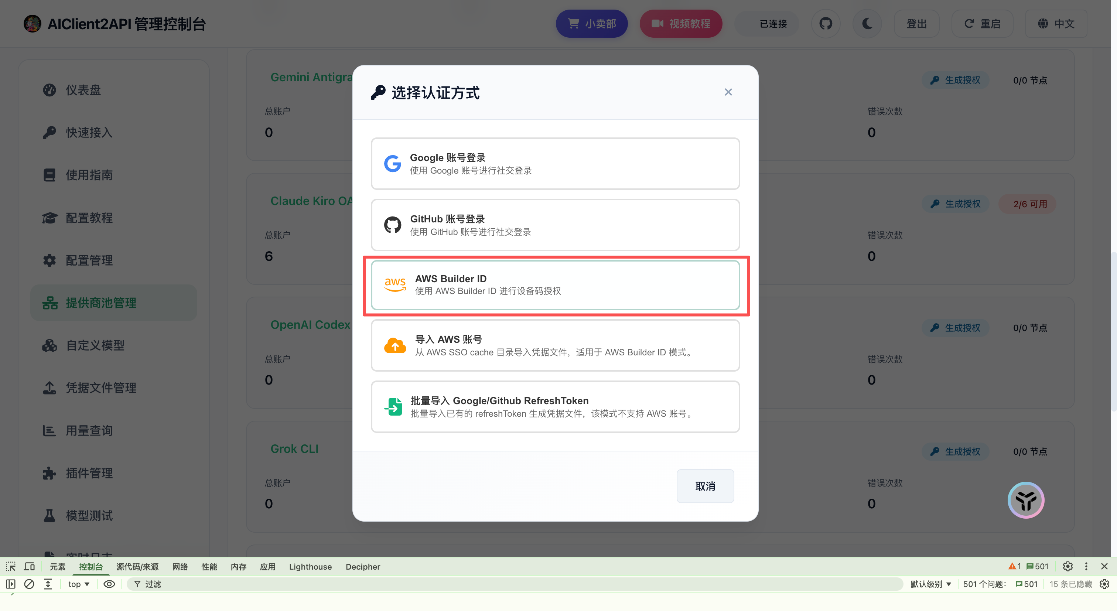Activate DevTools inspect element picker icon
Image resolution: width=1117 pixels, height=611 pixels.
[10, 566]
